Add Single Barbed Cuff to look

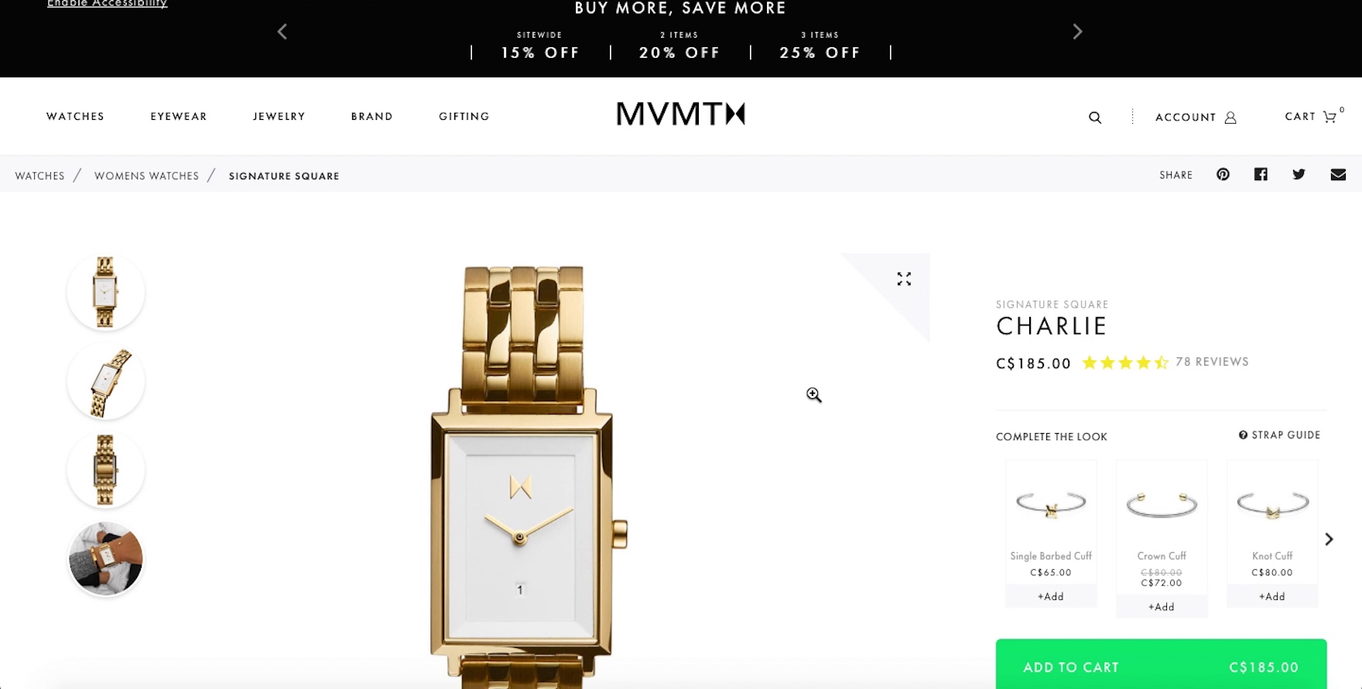click(x=1051, y=596)
